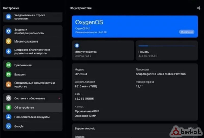The width and height of the screenshot is (204, 138).
Task: Go to Приложения settings
Action: (x=33, y=65)
